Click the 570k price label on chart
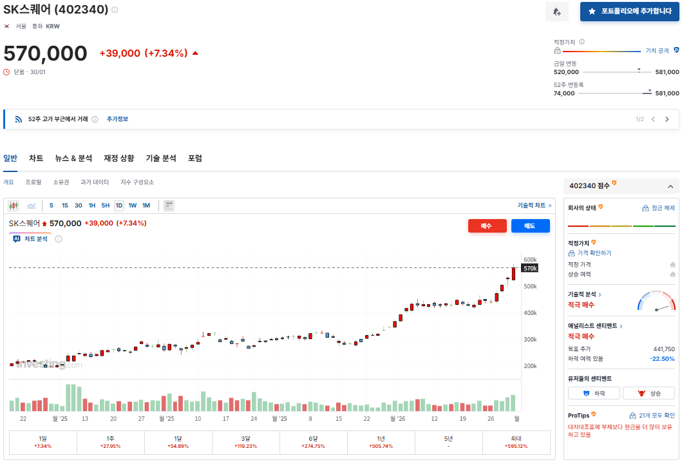The width and height of the screenshot is (682, 462). point(530,268)
